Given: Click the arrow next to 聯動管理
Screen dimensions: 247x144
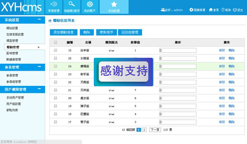Looking at the screenshot, I should (39, 47).
